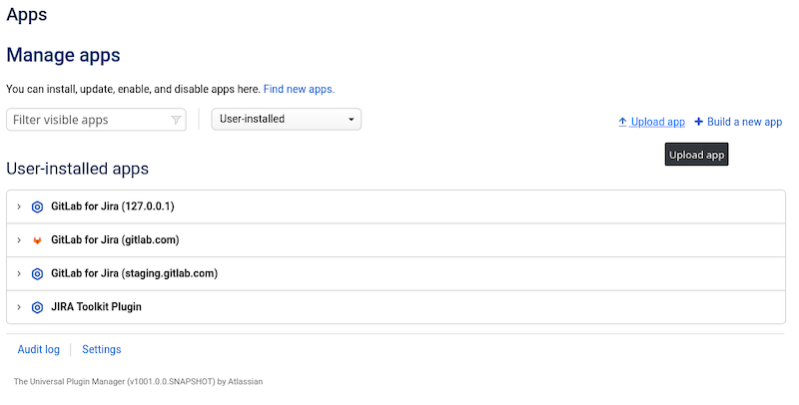Select the GitLab for Jira (gitlab.com) name

[114, 240]
